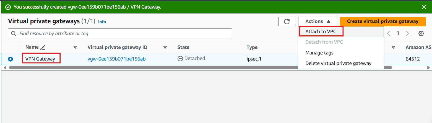Screen dimensions: 432x123
Task: Open the table preferences gear icon
Action: coord(421,33)
